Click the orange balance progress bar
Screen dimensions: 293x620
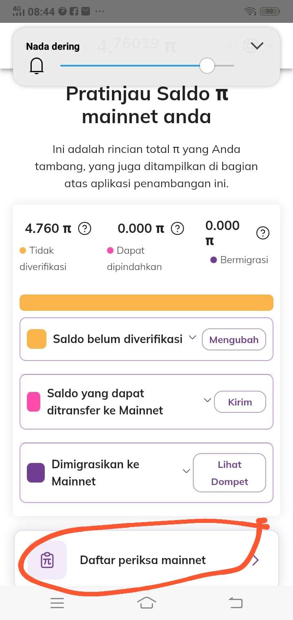pyautogui.click(x=146, y=303)
